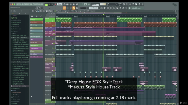Open the Browser view icon
Image resolution: width=188 pixels, height=105 pixels.
point(114,8)
